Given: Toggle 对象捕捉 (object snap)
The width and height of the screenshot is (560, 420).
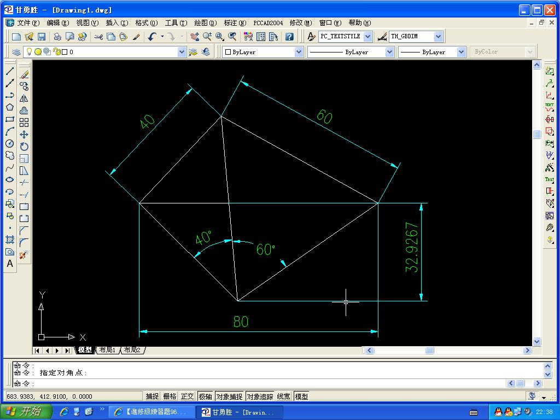Looking at the screenshot, I should click(229, 396).
